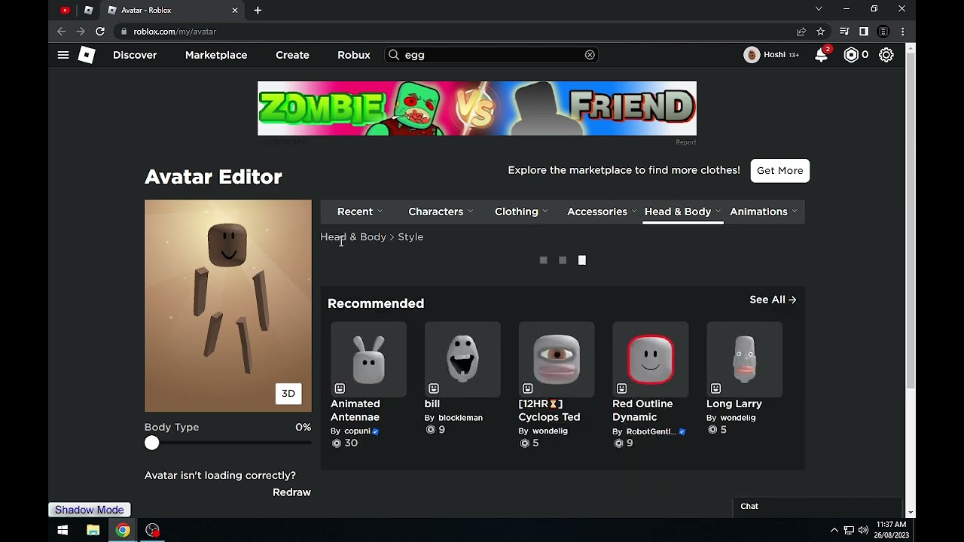Open Chrome's three-dot menu

coord(903,32)
